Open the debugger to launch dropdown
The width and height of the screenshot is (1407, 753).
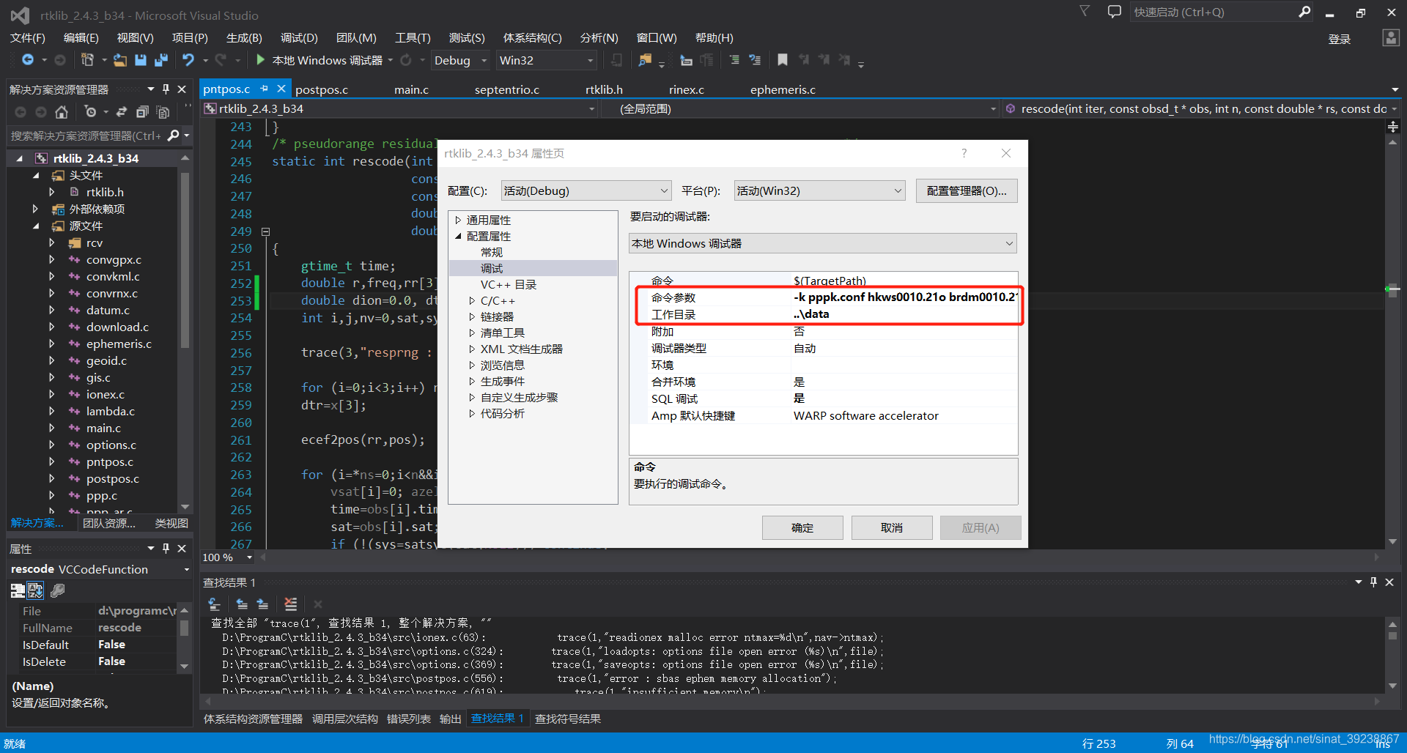(x=823, y=243)
